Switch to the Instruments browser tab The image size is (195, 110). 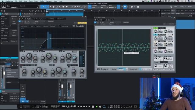pyautogui.click(x=167, y=11)
